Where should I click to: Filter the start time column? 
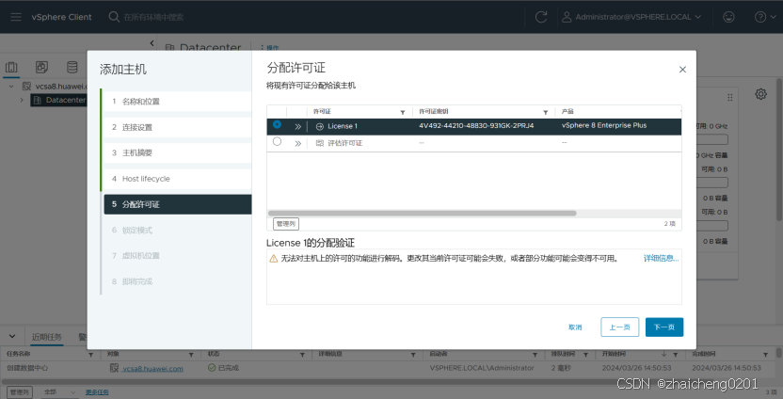[675, 355]
